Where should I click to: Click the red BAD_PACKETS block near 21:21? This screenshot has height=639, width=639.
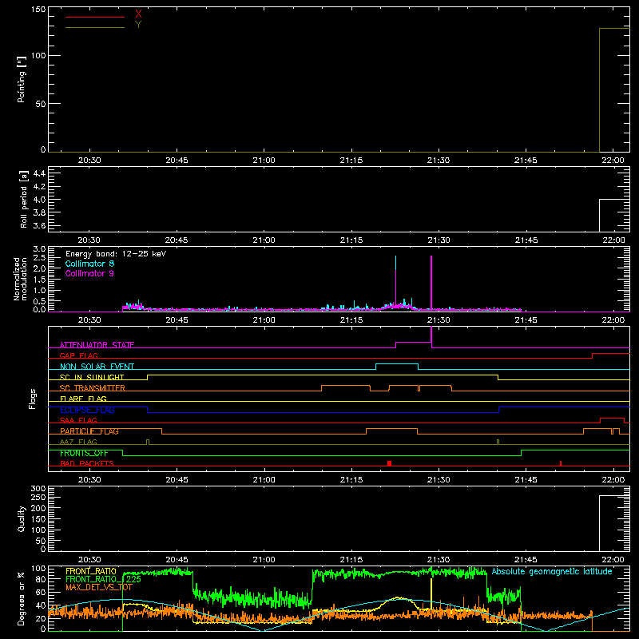(x=390, y=463)
